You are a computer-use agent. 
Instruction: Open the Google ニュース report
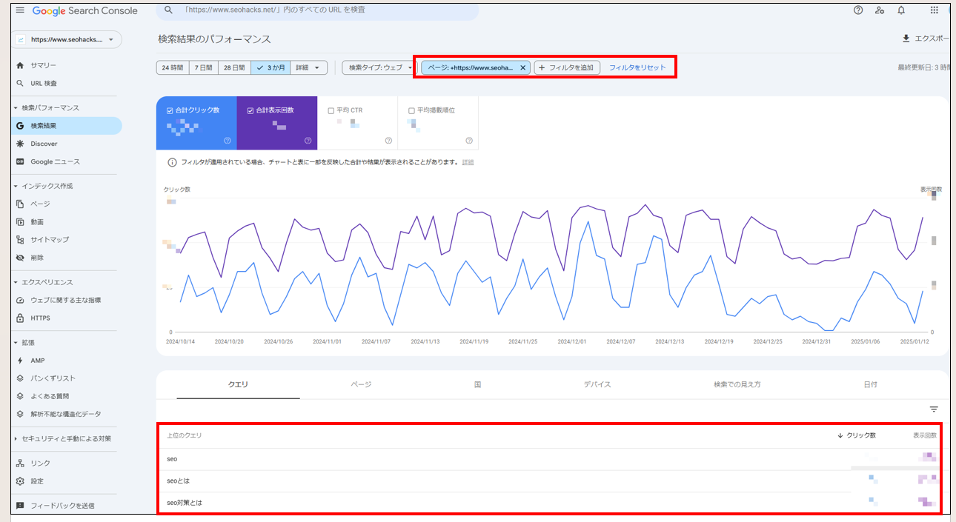pyautogui.click(x=55, y=161)
